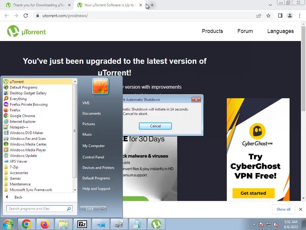
Task: Click the µTorrent logo on the page
Action: (x=27, y=31)
